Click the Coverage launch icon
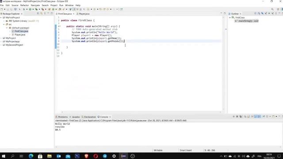Screen dimensions: 283x159 click(36, 9)
